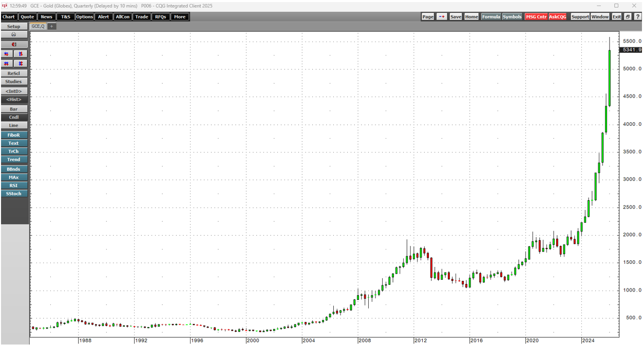Switch chart type to Bar
Image resolution: width=643 pixels, height=345 pixels.
pyautogui.click(x=14, y=109)
